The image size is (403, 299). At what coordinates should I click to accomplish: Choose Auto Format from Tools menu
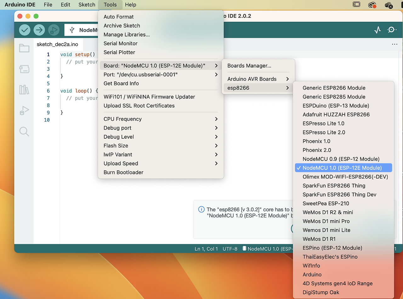[161, 17]
